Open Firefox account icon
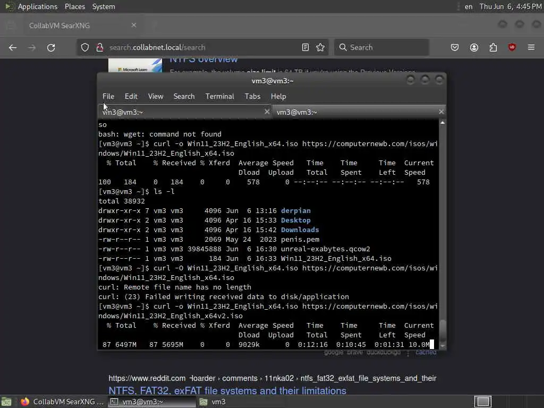 [474, 47]
